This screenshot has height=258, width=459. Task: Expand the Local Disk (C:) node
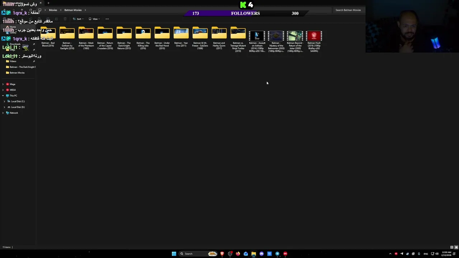(x=4, y=101)
